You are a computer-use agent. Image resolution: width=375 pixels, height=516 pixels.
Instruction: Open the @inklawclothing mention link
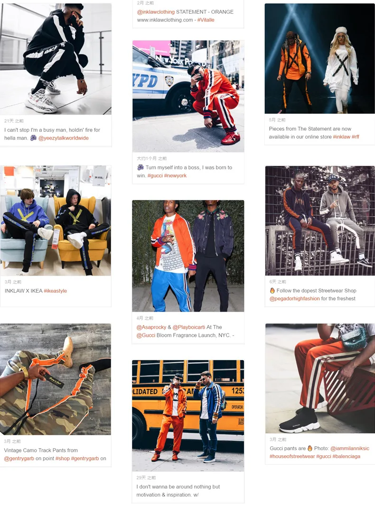coord(156,12)
